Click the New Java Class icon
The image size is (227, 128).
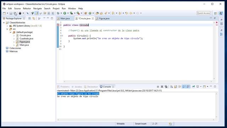point(90,13)
